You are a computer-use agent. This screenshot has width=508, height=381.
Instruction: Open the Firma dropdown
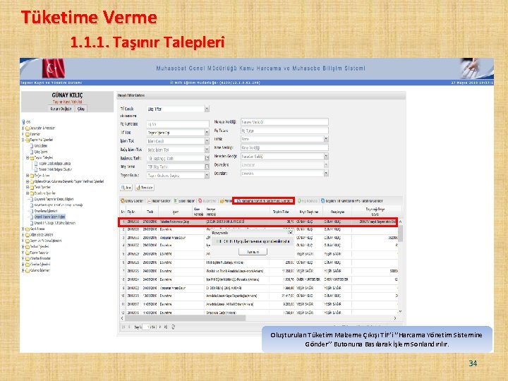tap(326, 139)
